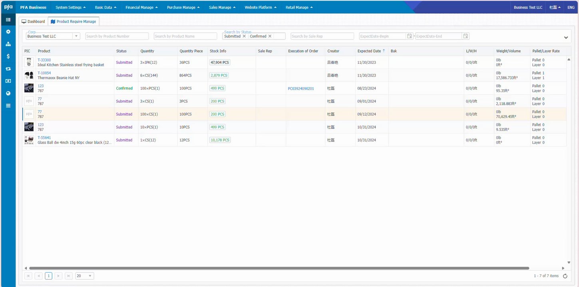Open the ExpectDate-End calendar picker
The image size is (579, 287).
click(x=466, y=36)
